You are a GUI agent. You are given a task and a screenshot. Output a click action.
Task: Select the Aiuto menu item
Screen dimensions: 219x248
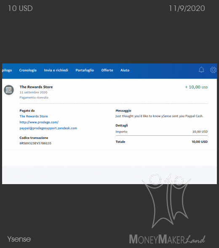tap(125, 70)
